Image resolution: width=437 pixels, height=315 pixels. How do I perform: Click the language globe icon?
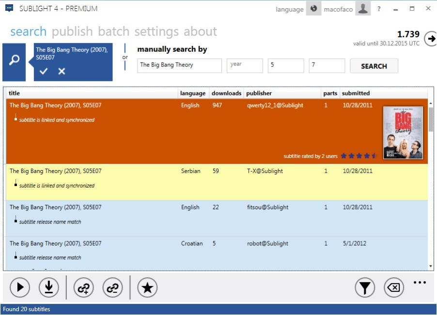[314, 9]
